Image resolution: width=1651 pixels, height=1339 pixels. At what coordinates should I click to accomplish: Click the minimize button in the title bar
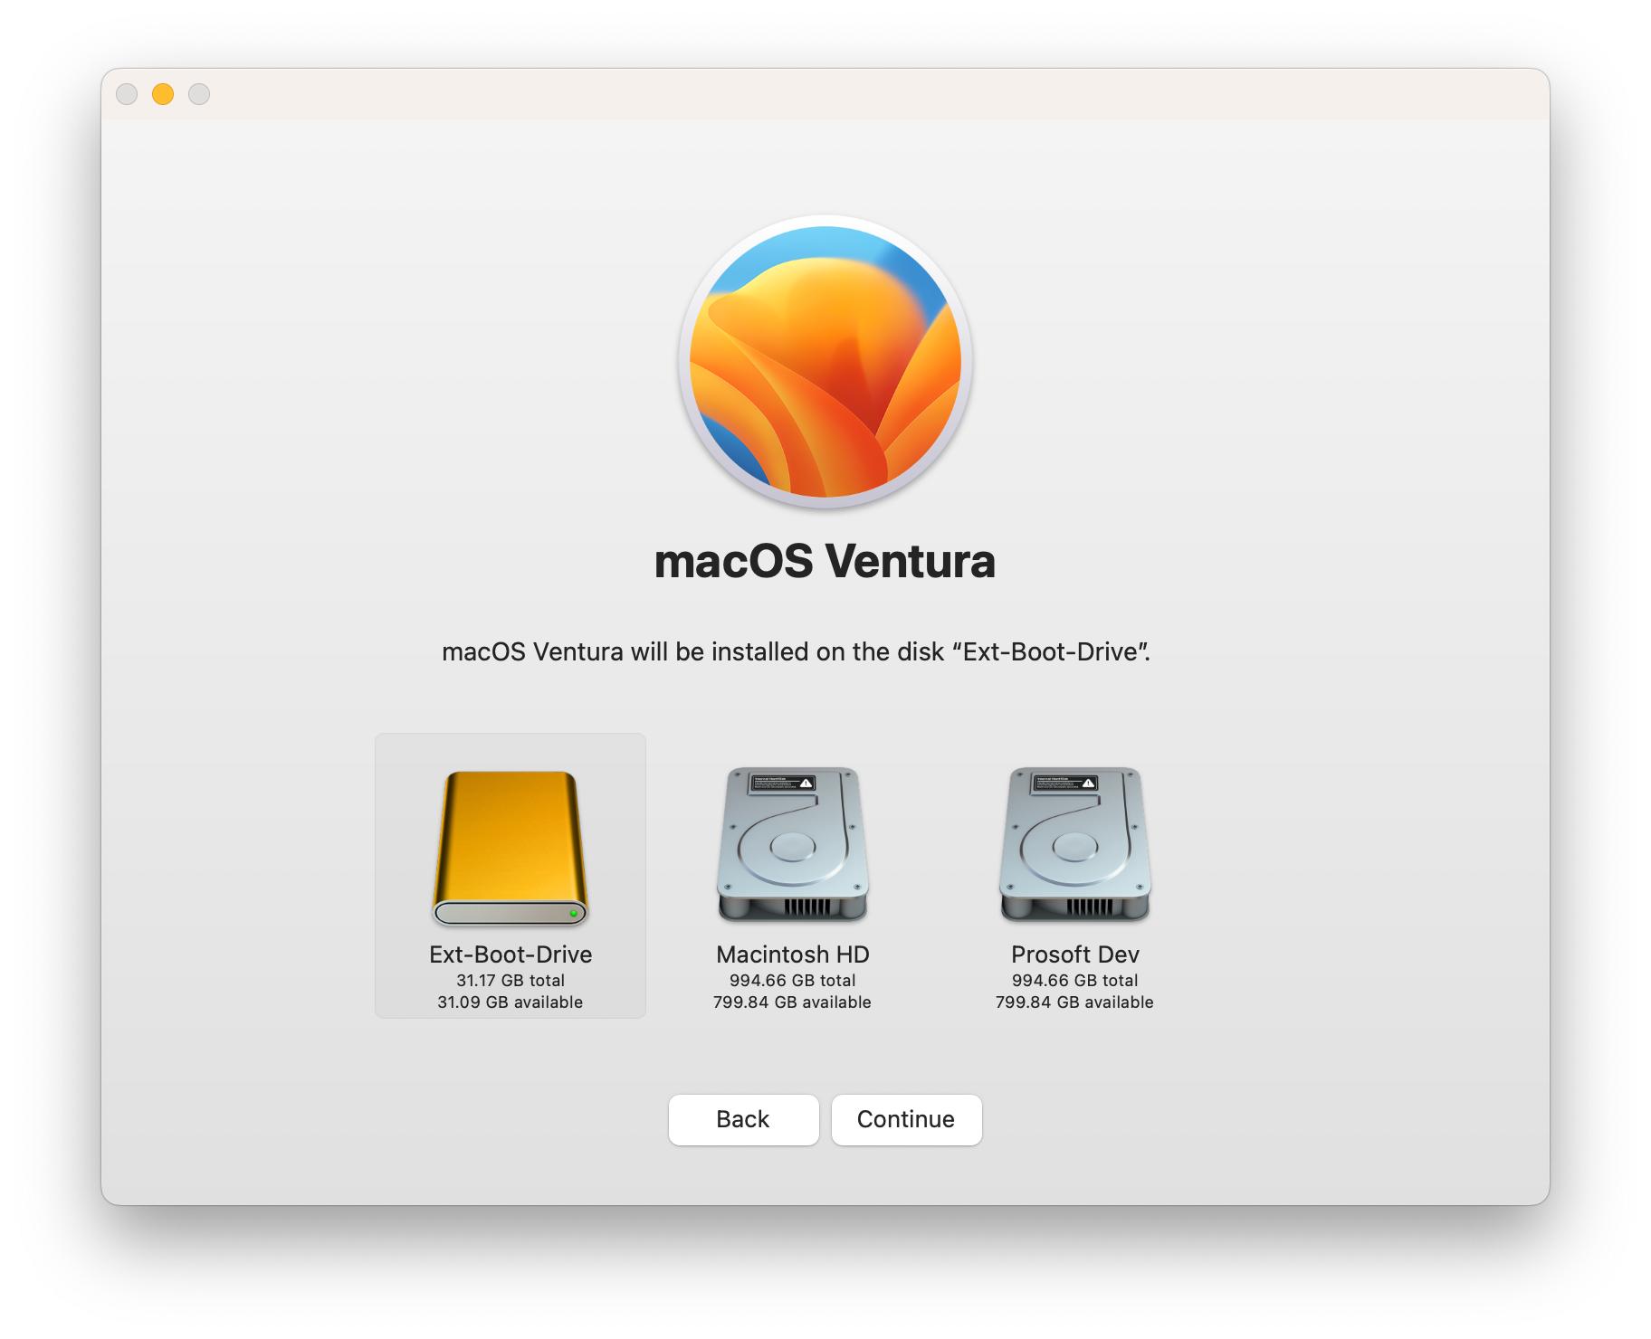click(x=163, y=93)
